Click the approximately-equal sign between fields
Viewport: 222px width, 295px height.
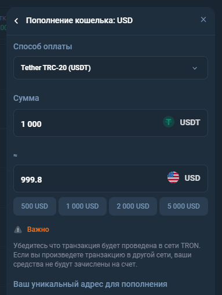16,155
